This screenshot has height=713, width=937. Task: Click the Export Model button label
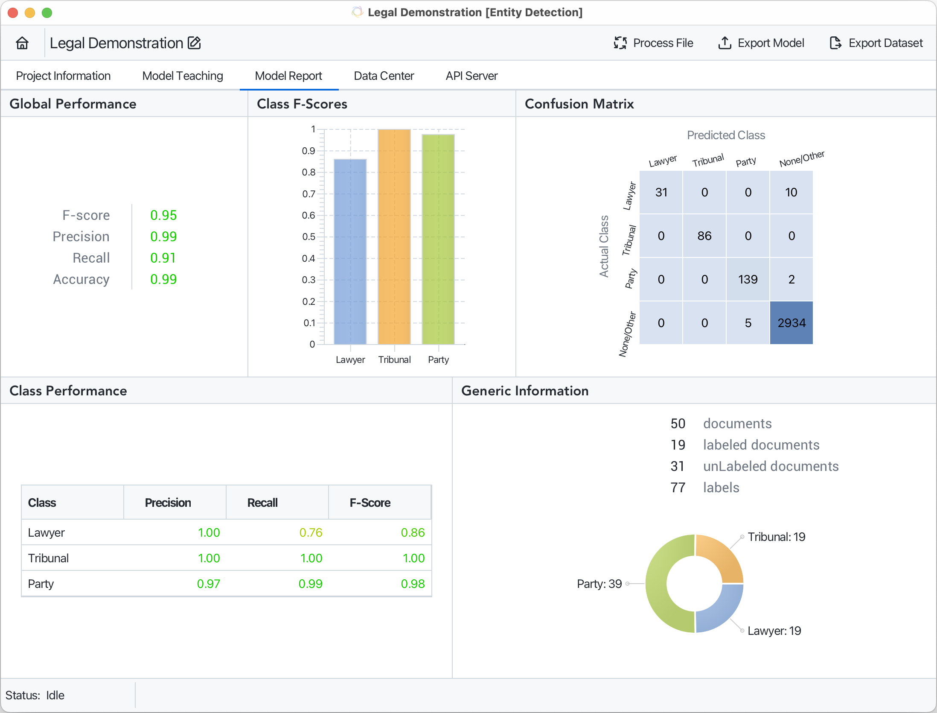tap(771, 43)
